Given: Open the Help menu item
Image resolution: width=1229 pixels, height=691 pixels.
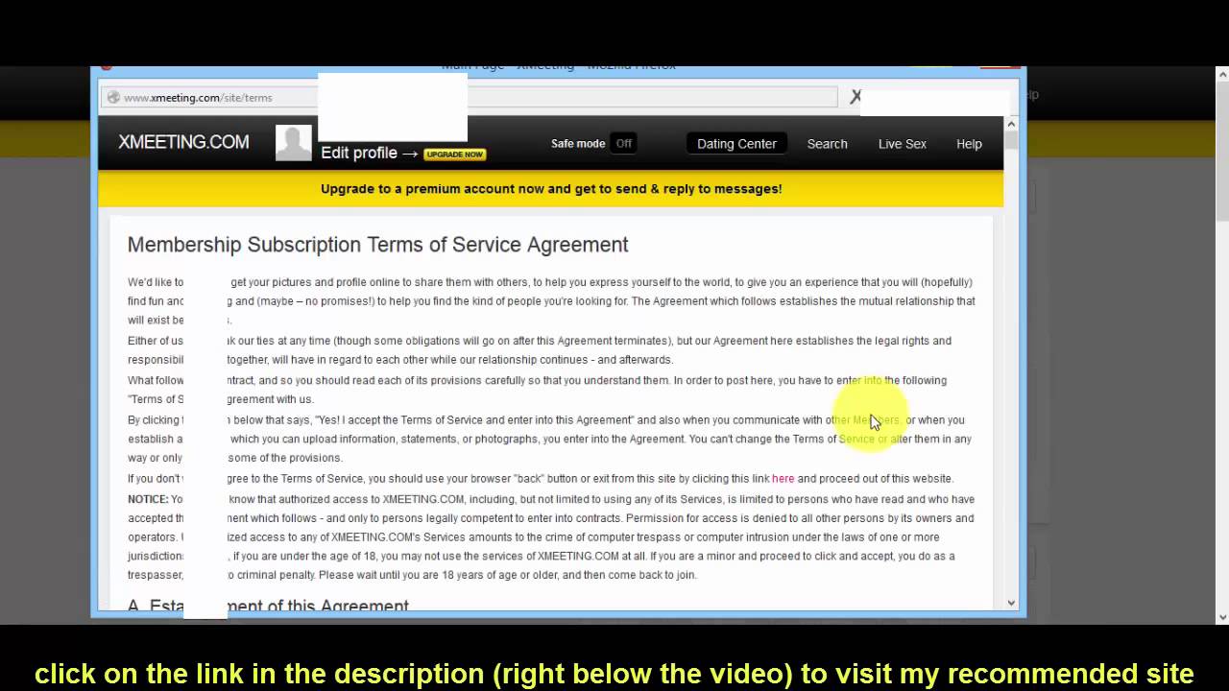Looking at the screenshot, I should coord(969,143).
